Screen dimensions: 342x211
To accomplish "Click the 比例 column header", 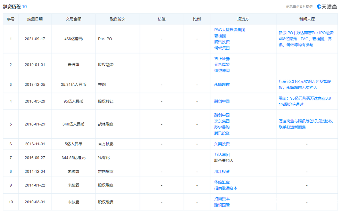I will [x=197, y=19].
